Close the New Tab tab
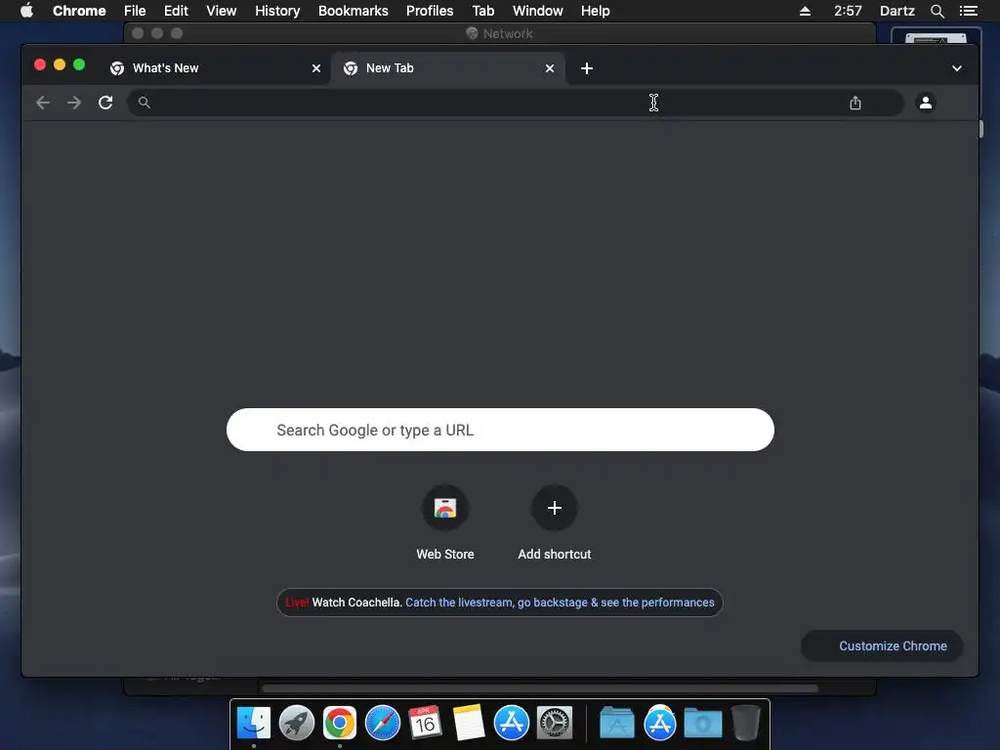The image size is (1000, 750). pyautogui.click(x=550, y=68)
